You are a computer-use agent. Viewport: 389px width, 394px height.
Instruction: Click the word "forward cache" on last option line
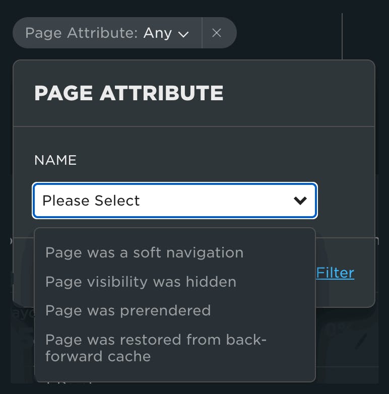98,357
